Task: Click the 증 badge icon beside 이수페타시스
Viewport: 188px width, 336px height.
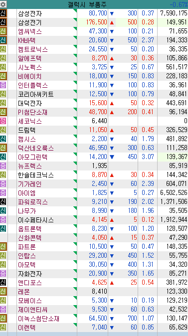Action: coord(3,220)
